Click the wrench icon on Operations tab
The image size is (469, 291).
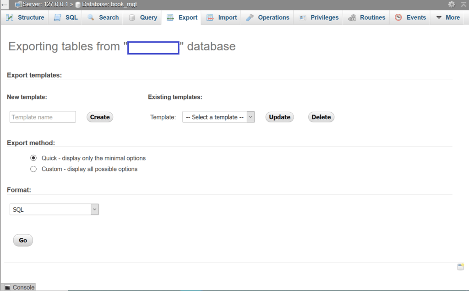pos(250,17)
